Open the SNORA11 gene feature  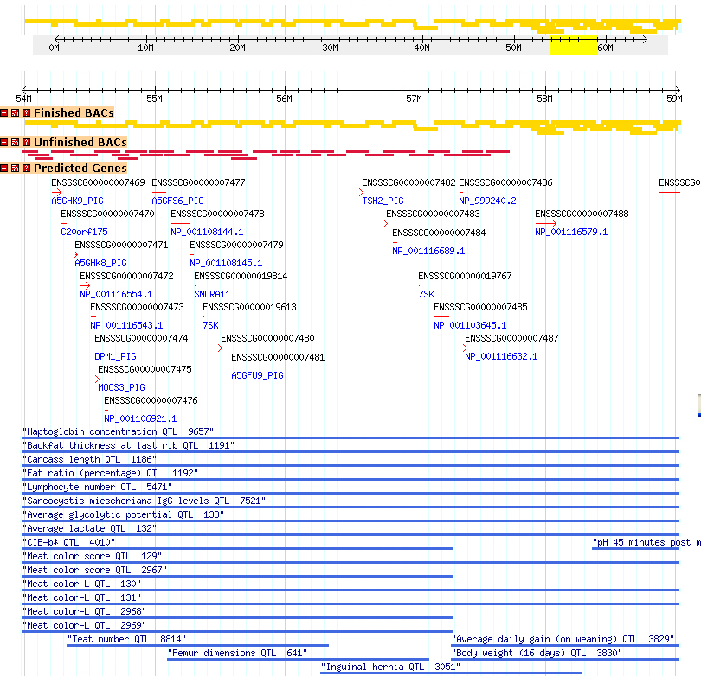212,294
